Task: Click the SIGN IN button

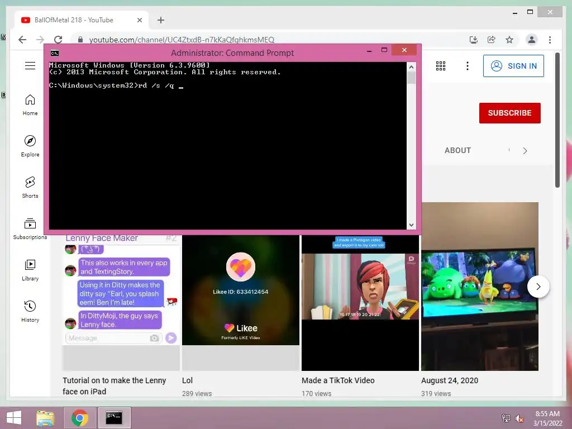Action: [x=513, y=66]
